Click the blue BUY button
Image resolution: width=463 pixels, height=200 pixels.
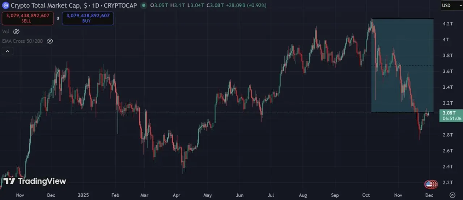pos(88,18)
